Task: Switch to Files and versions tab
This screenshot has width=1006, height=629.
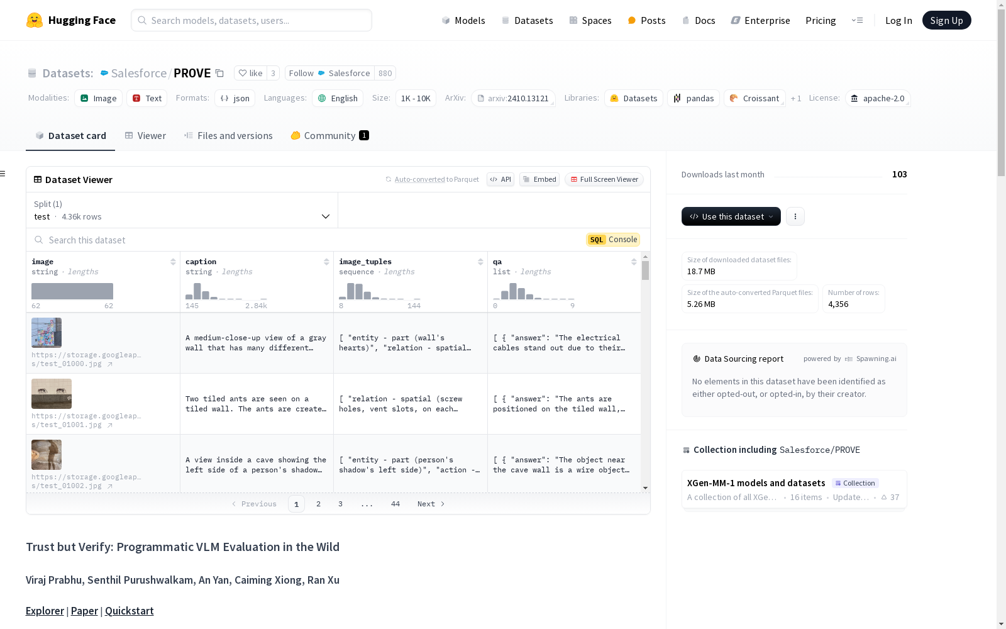Action: pyautogui.click(x=228, y=136)
